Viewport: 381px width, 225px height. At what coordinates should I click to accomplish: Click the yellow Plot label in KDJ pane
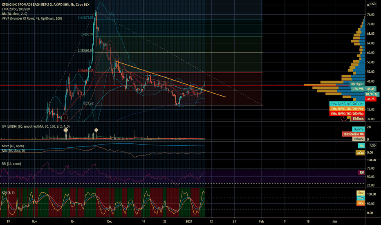(x=361, y=193)
